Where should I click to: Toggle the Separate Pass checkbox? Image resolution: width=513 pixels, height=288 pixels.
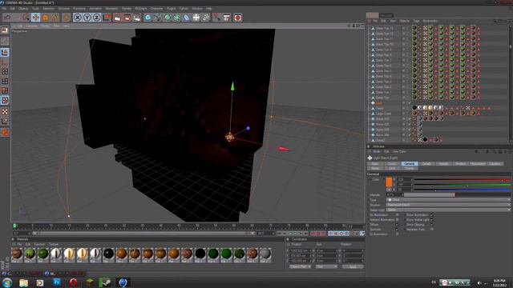click(432, 230)
